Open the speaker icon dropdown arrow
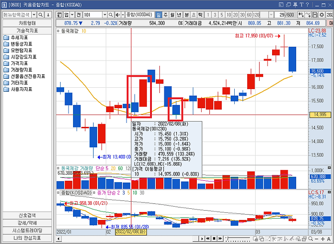 point(123,15)
